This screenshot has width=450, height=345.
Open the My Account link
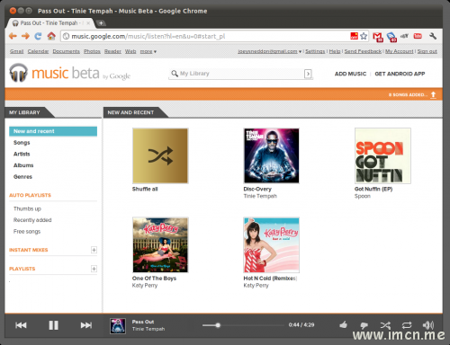[x=400, y=51]
